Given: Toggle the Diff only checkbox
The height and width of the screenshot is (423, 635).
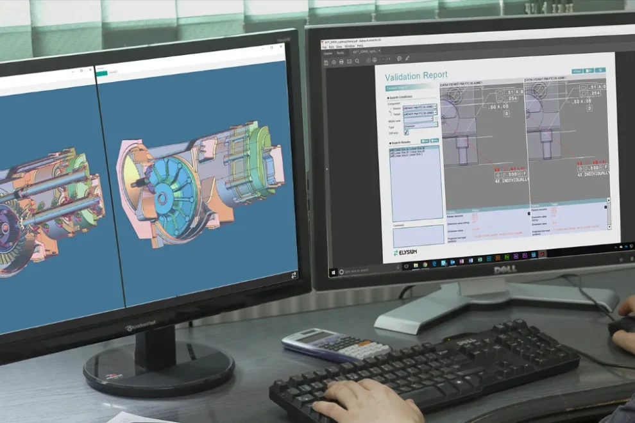Looking at the screenshot, I should tap(405, 132).
